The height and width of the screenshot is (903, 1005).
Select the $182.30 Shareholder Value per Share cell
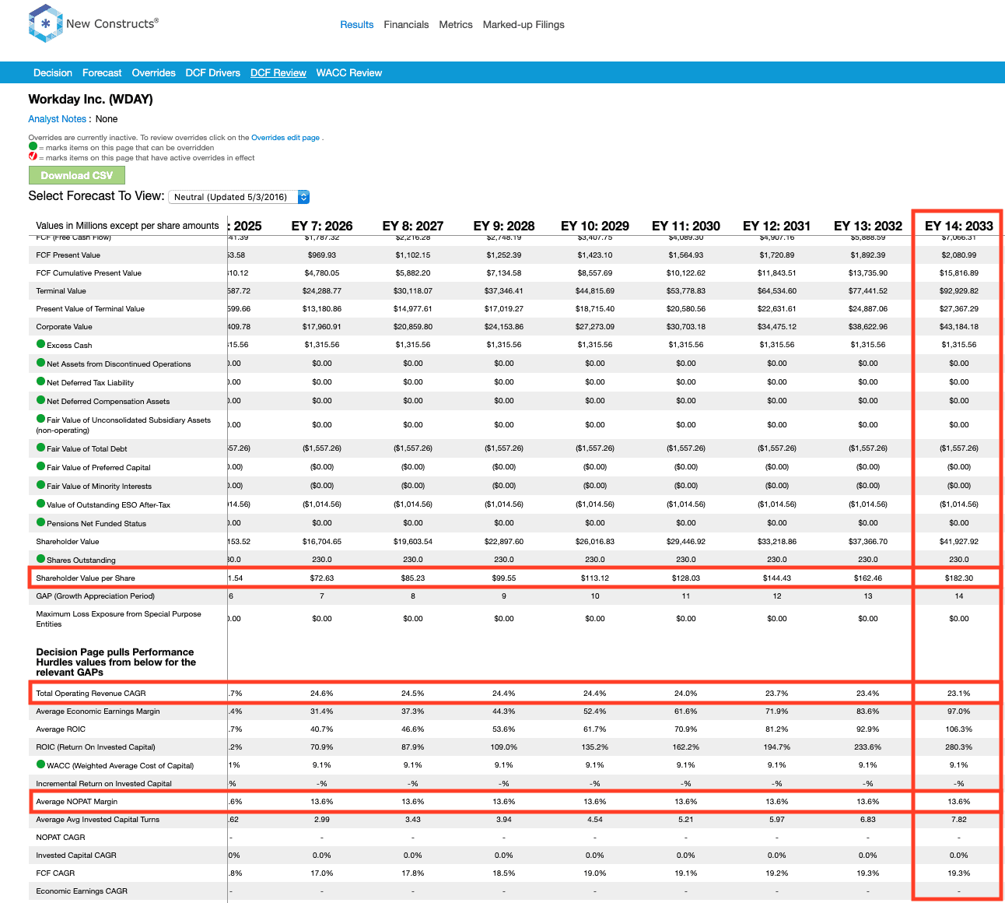959,578
